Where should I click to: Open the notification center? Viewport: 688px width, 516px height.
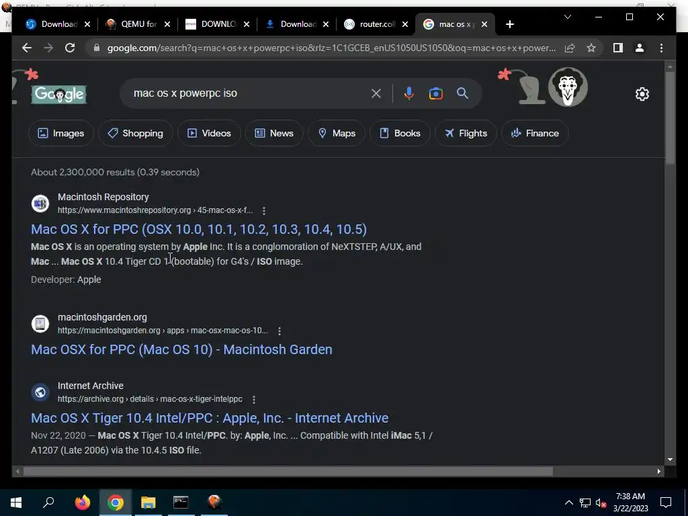pyautogui.click(x=666, y=503)
